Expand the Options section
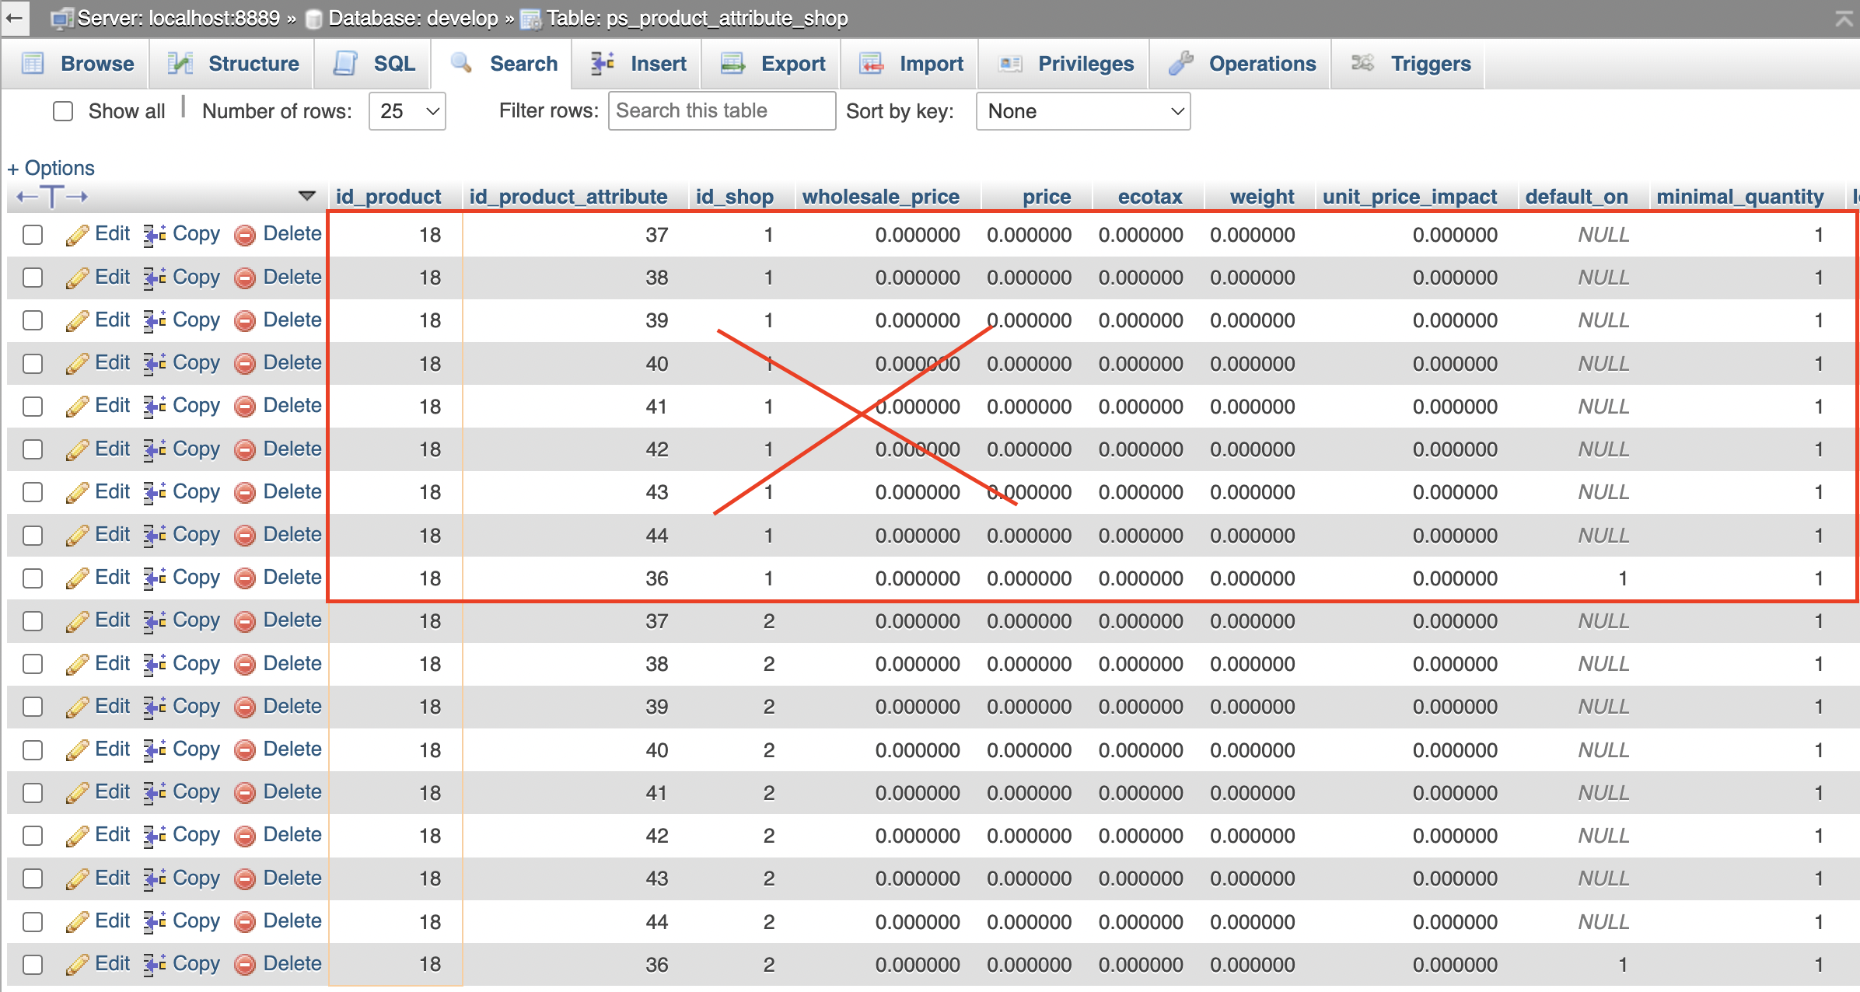Screen dimensions: 1860x992 51,167
